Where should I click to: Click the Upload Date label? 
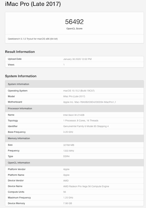15,59
